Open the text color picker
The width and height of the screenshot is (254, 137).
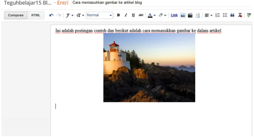coord(152,15)
